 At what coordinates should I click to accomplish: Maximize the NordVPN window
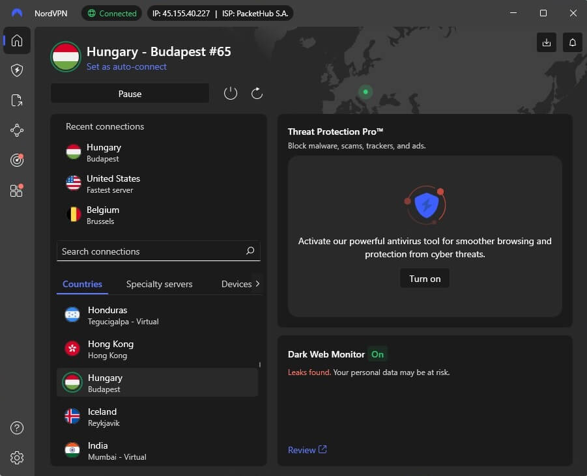pyautogui.click(x=543, y=13)
